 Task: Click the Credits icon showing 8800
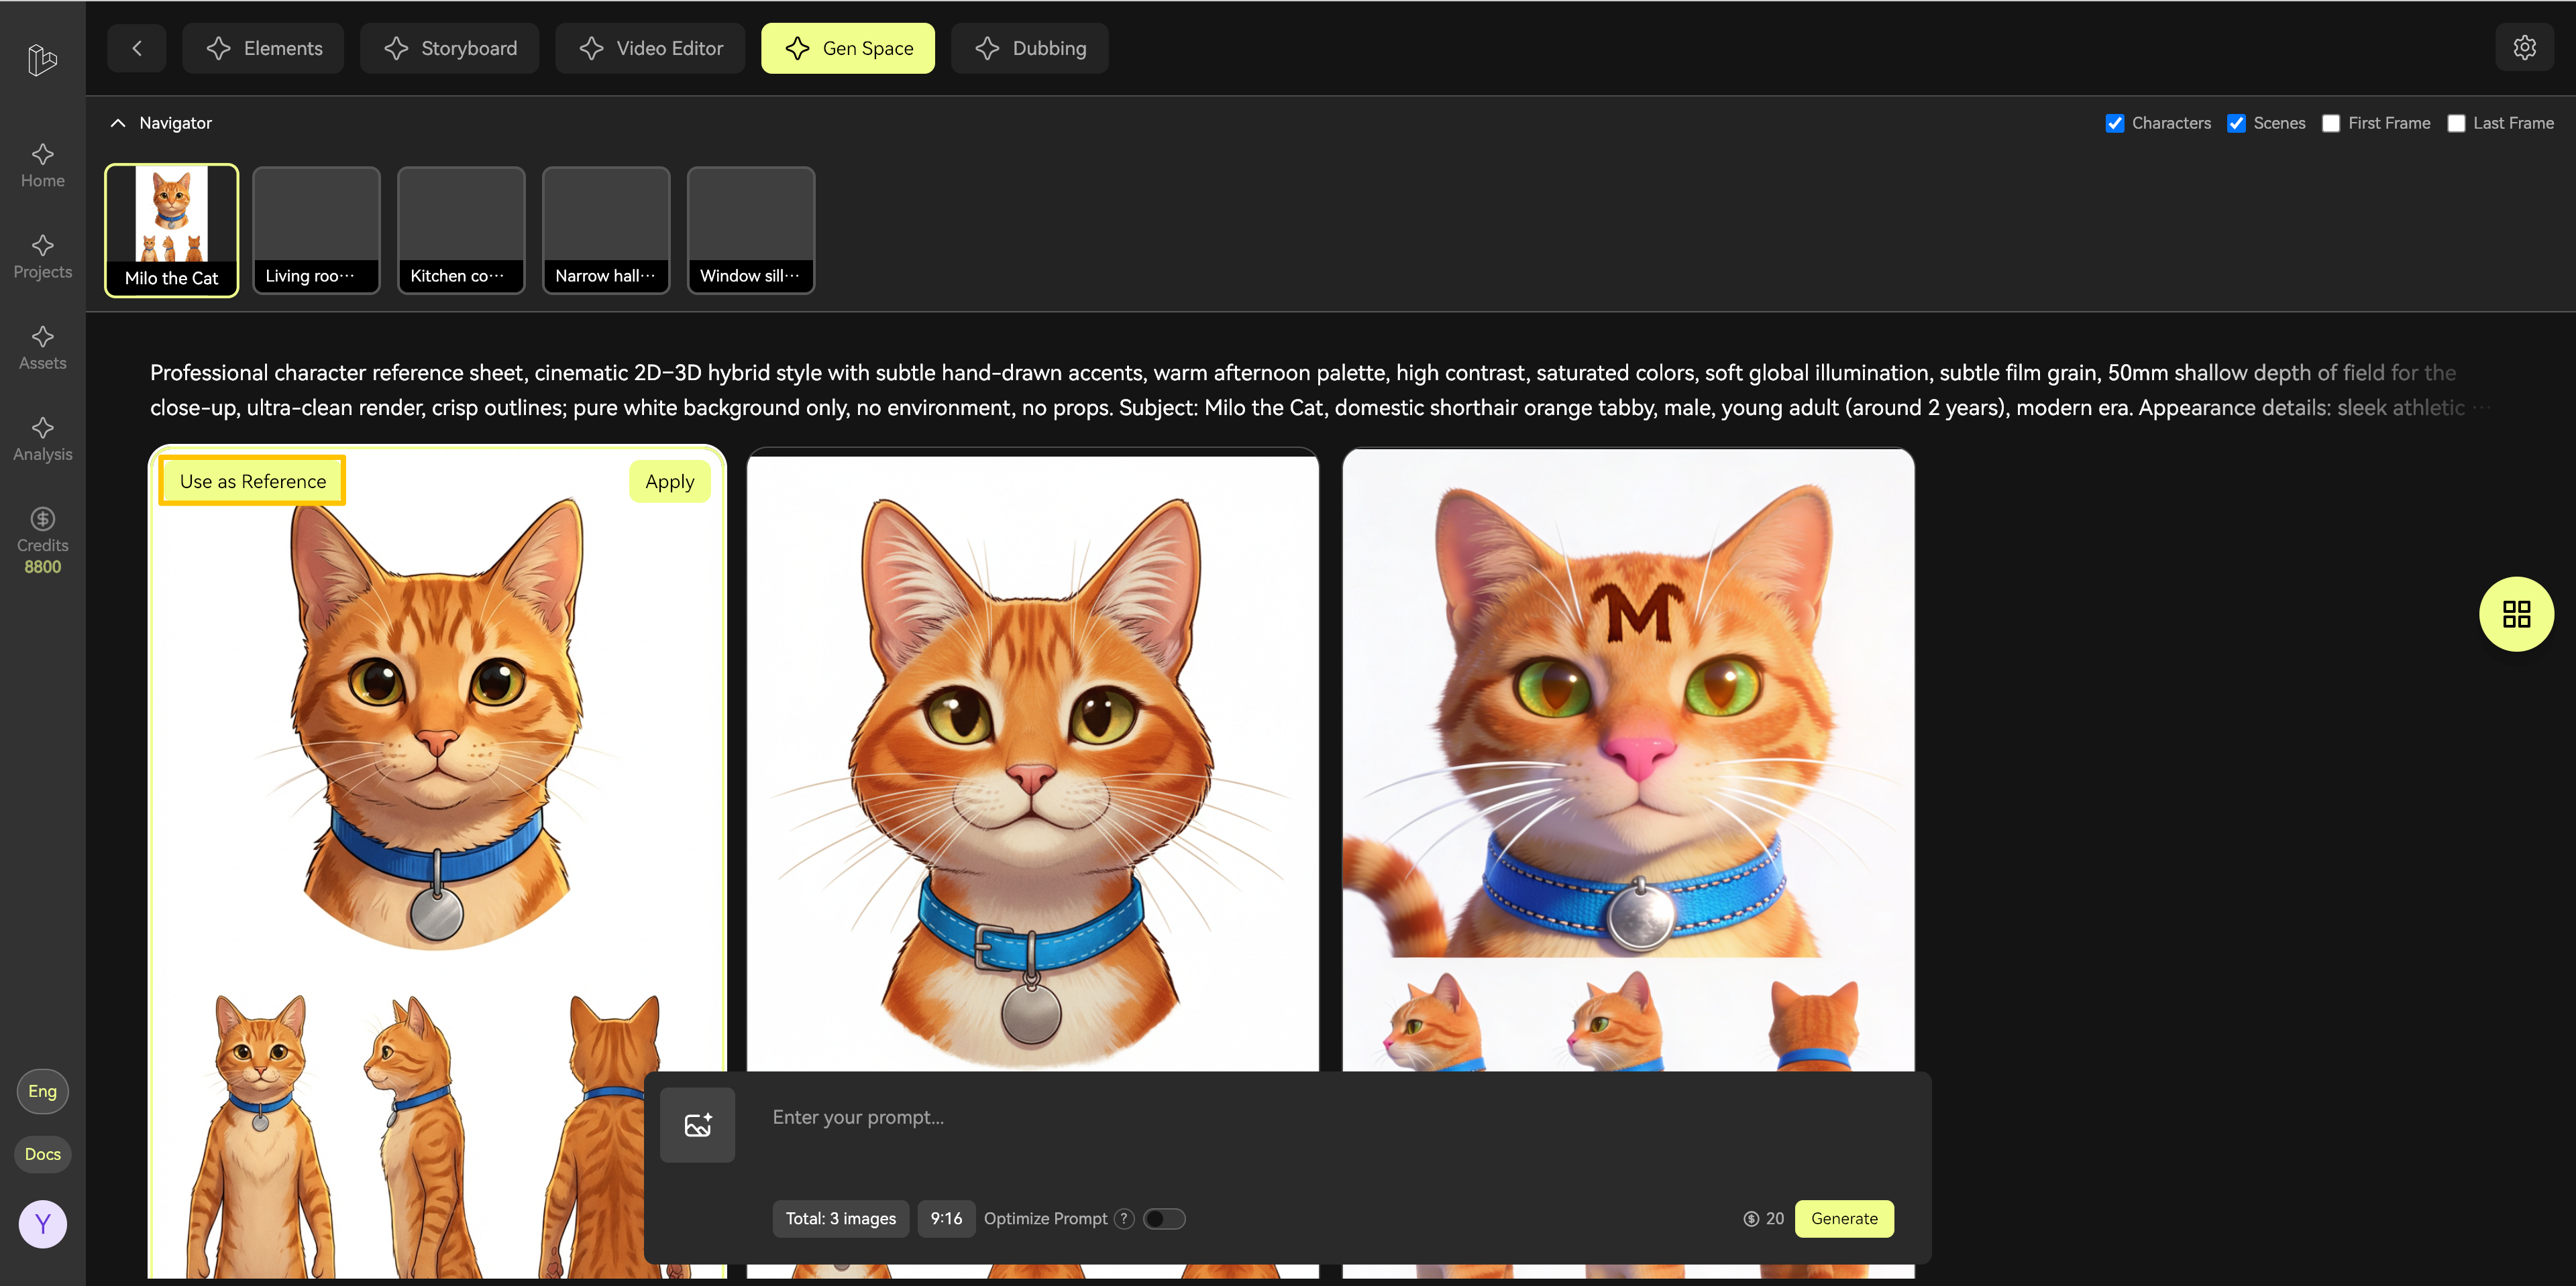tap(42, 518)
